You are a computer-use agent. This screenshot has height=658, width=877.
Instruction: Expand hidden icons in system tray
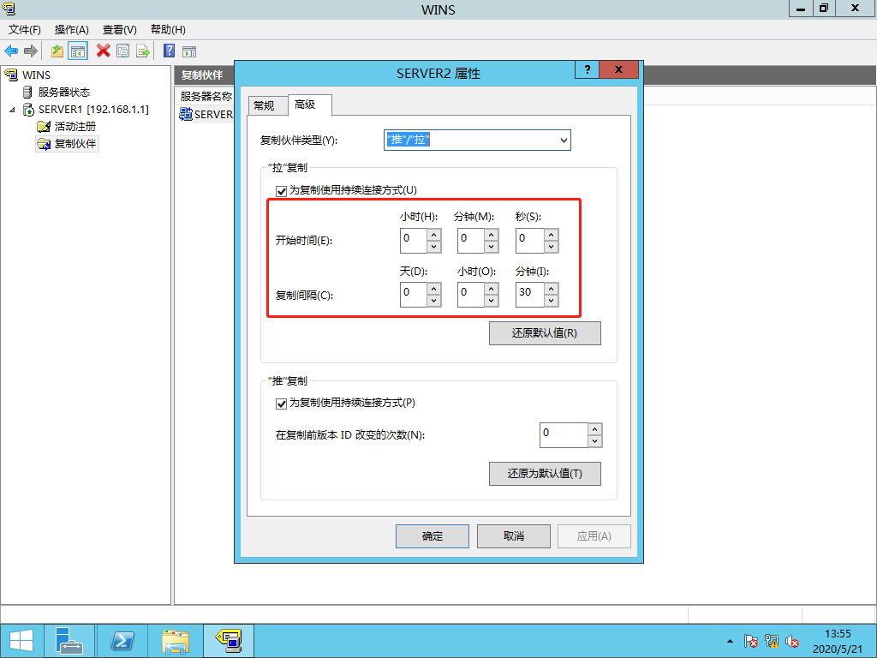tap(730, 641)
